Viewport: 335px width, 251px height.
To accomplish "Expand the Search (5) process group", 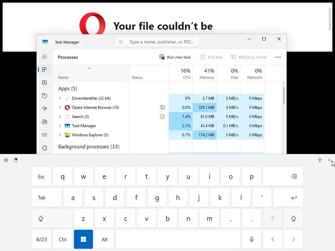I will (60, 117).
